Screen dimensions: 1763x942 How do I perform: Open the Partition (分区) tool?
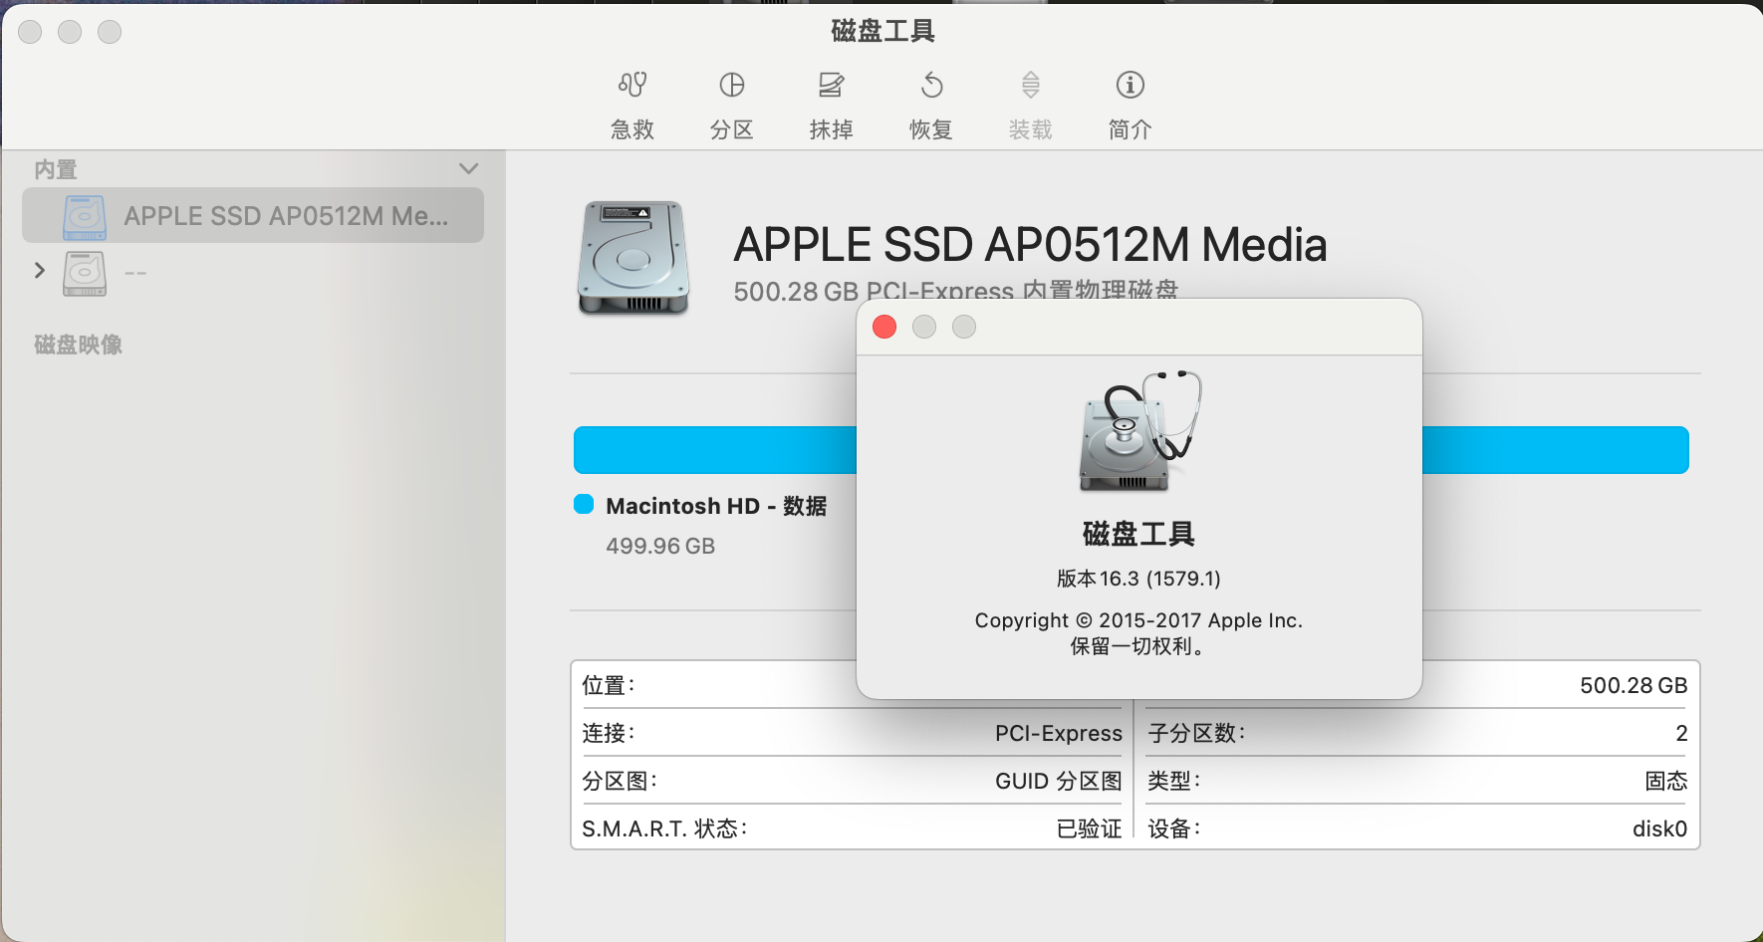pyautogui.click(x=732, y=86)
